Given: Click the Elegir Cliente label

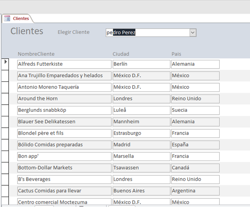Looking at the screenshot, I should (73, 32).
